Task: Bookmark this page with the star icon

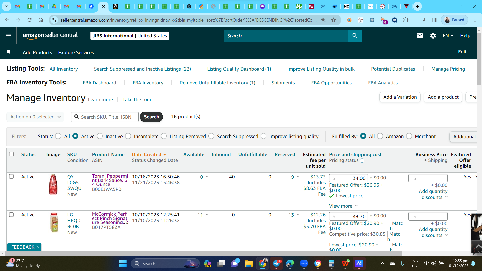Action: pyautogui.click(x=333, y=20)
